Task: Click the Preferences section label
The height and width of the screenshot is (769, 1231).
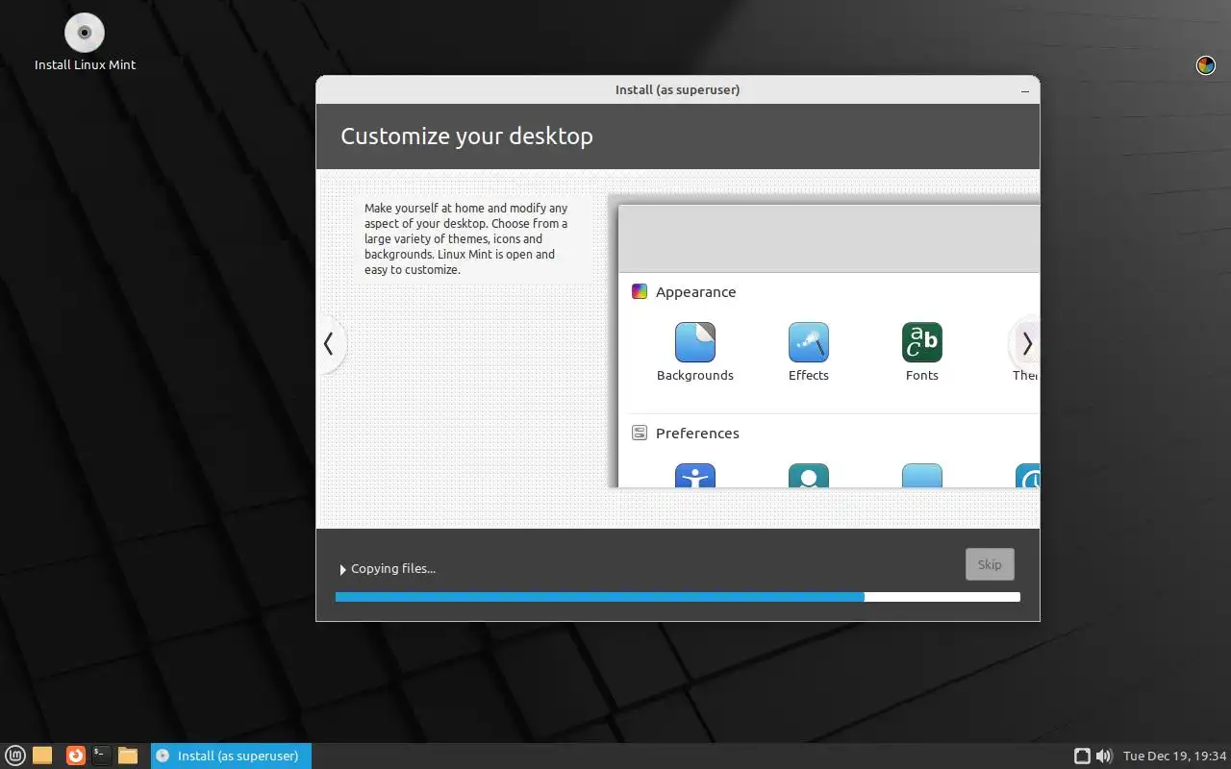Action: (x=697, y=433)
